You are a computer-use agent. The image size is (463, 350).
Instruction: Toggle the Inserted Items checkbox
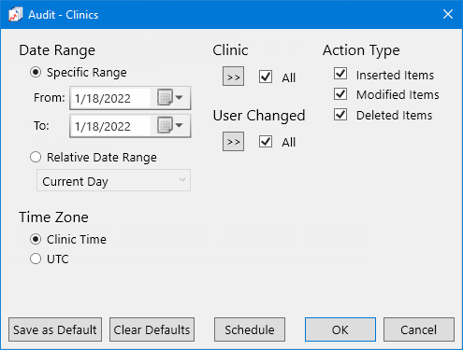pyautogui.click(x=340, y=74)
